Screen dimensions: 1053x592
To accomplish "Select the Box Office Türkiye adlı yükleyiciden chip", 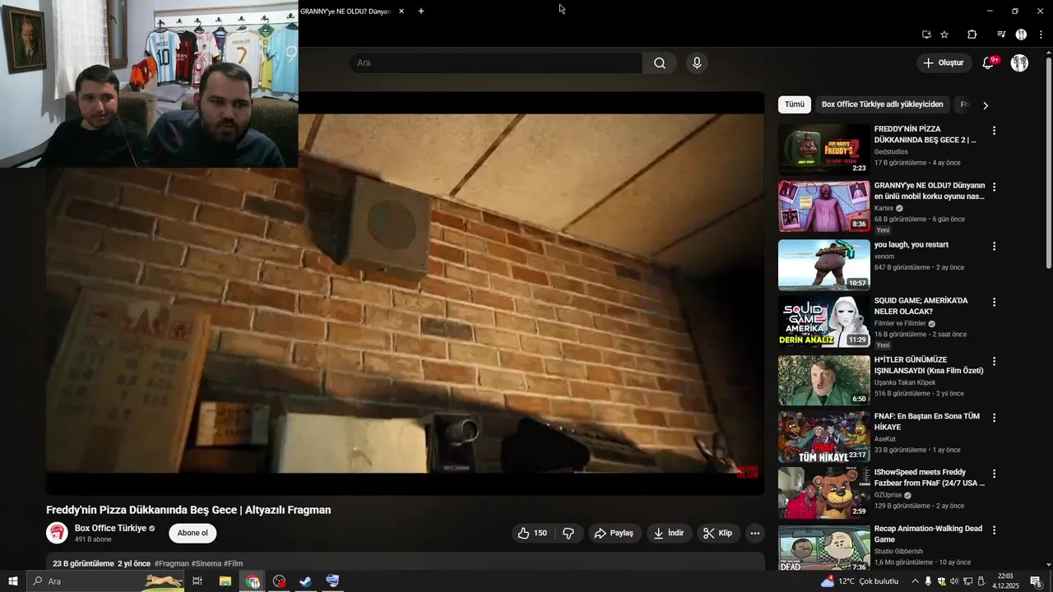I will [x=882, y=104].
